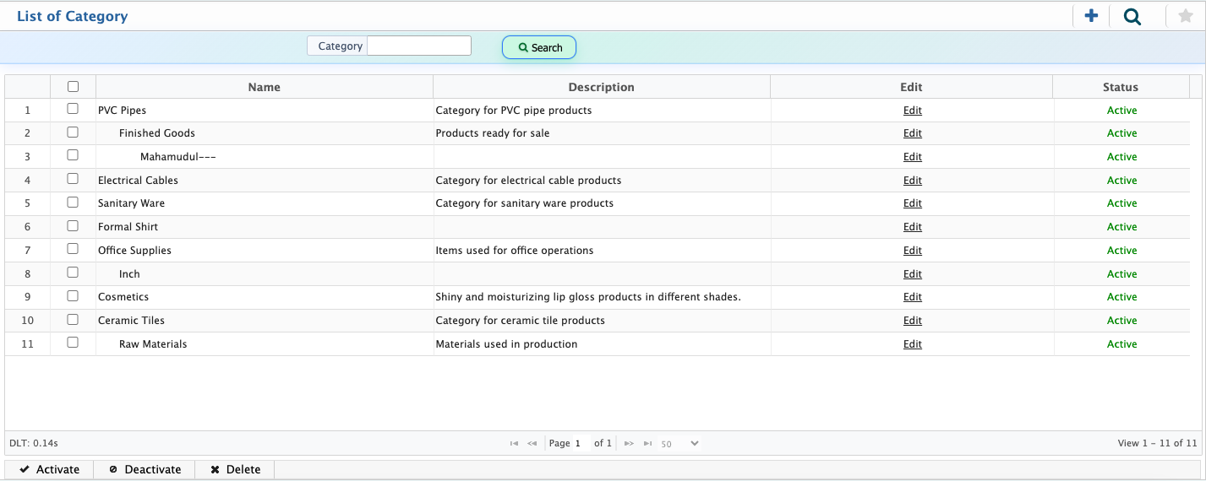The image size is (1206, 481).
Task: Click the Office Supplies name cell
Action: 265,251
